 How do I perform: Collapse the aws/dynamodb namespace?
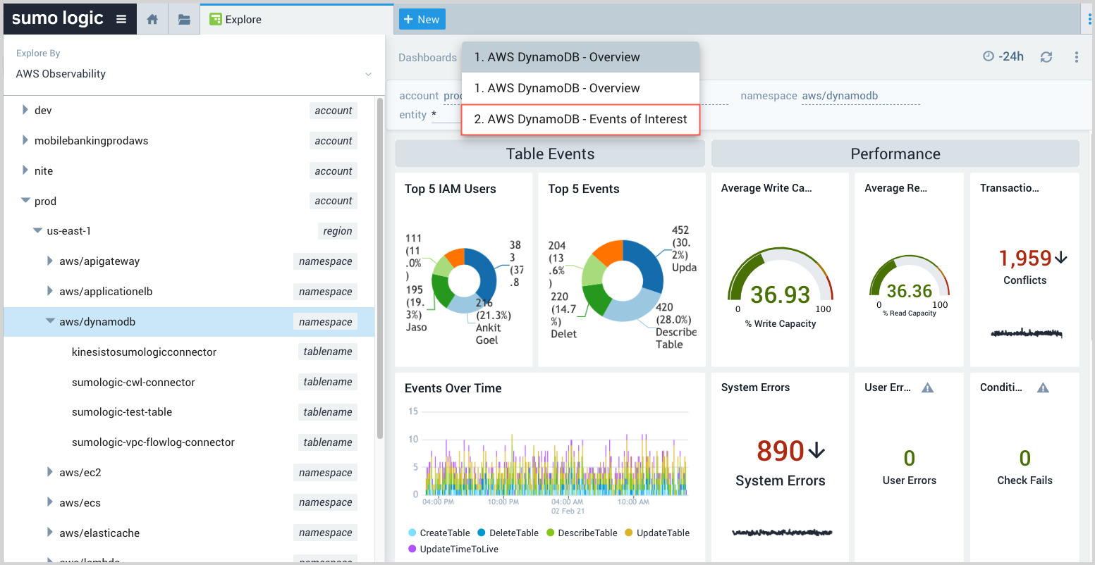(50, 321)
